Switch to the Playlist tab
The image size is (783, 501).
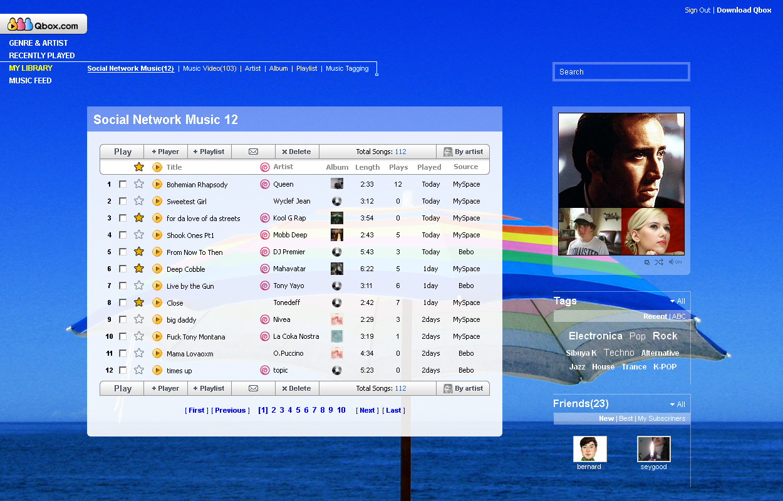[x=307, y=68]
